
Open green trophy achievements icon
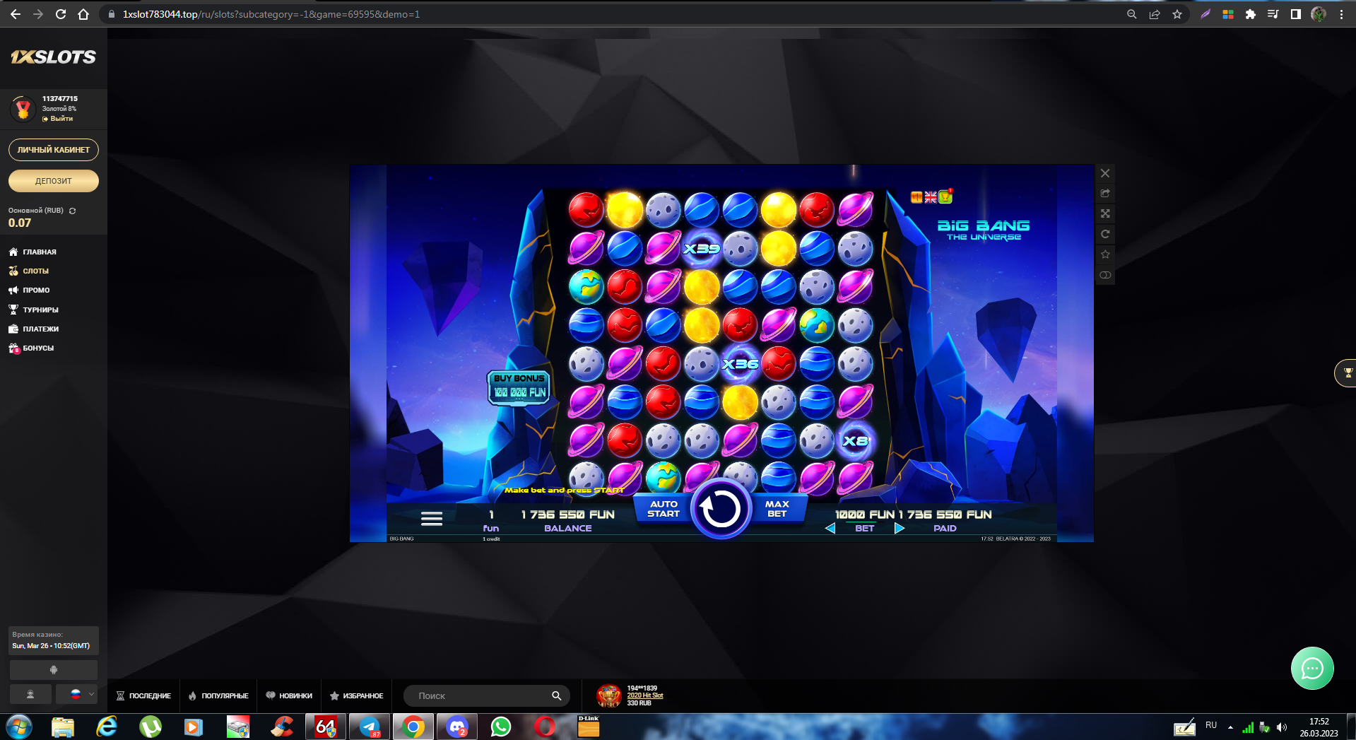click(x=945, y=196)
